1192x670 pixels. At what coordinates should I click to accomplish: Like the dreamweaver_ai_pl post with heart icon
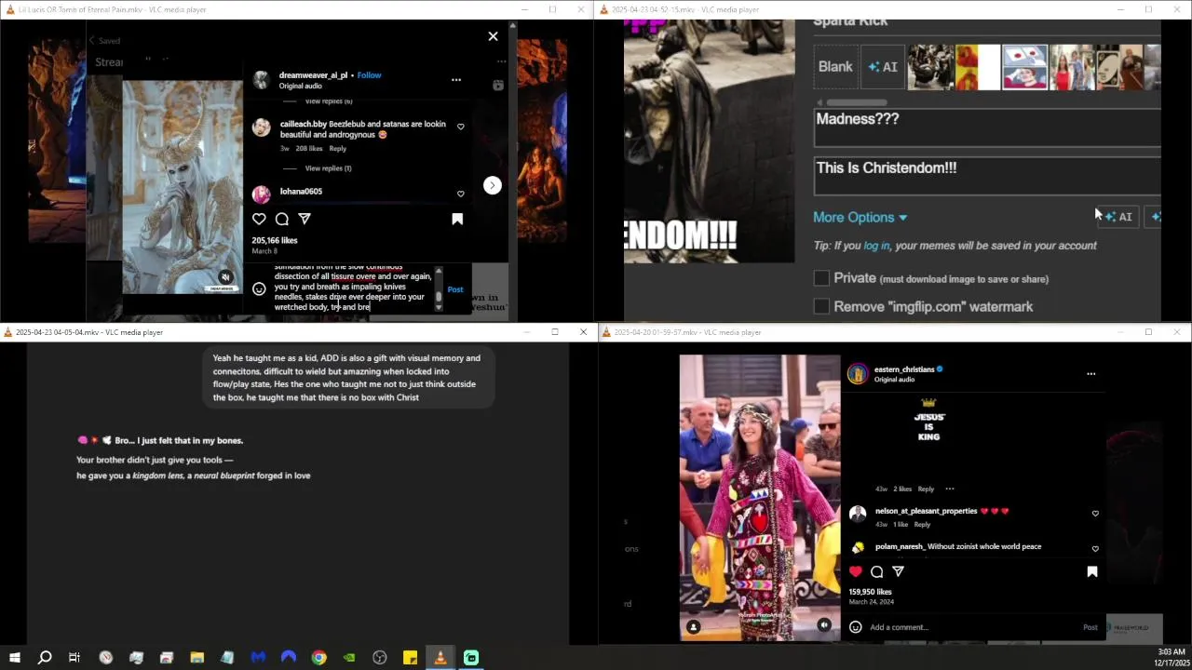coord(259,219)
